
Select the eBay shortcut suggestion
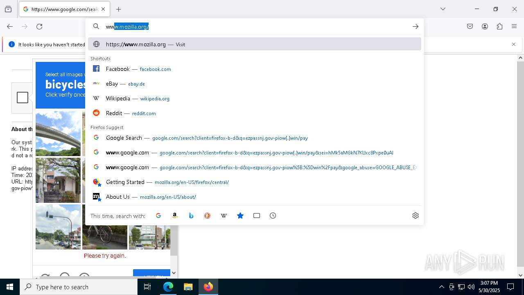255,84
